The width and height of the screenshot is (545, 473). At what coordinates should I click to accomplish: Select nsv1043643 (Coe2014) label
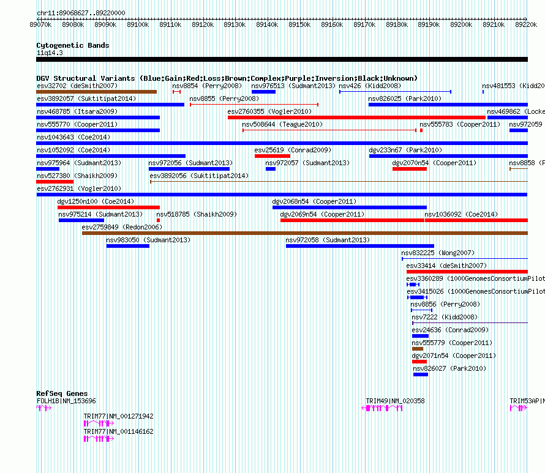pos(73,137)
